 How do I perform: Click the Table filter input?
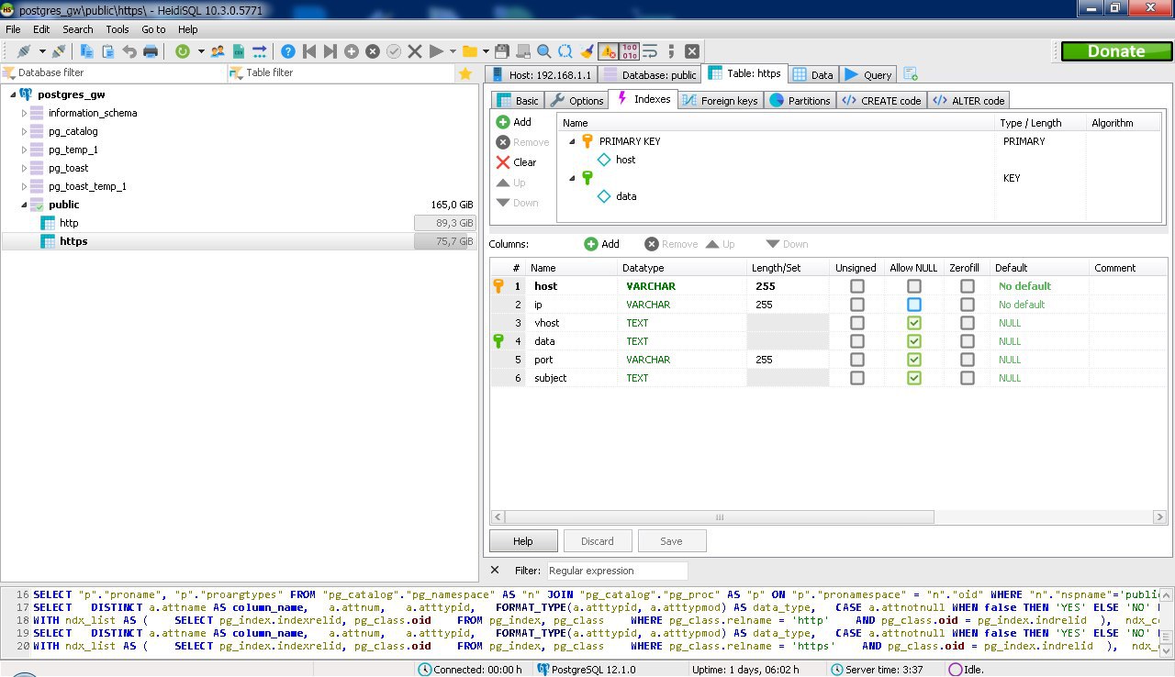point(341,72)
